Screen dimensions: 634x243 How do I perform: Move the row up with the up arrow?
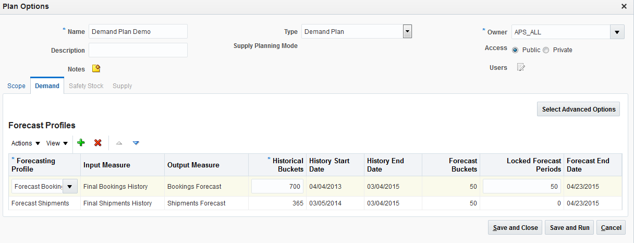119,143
